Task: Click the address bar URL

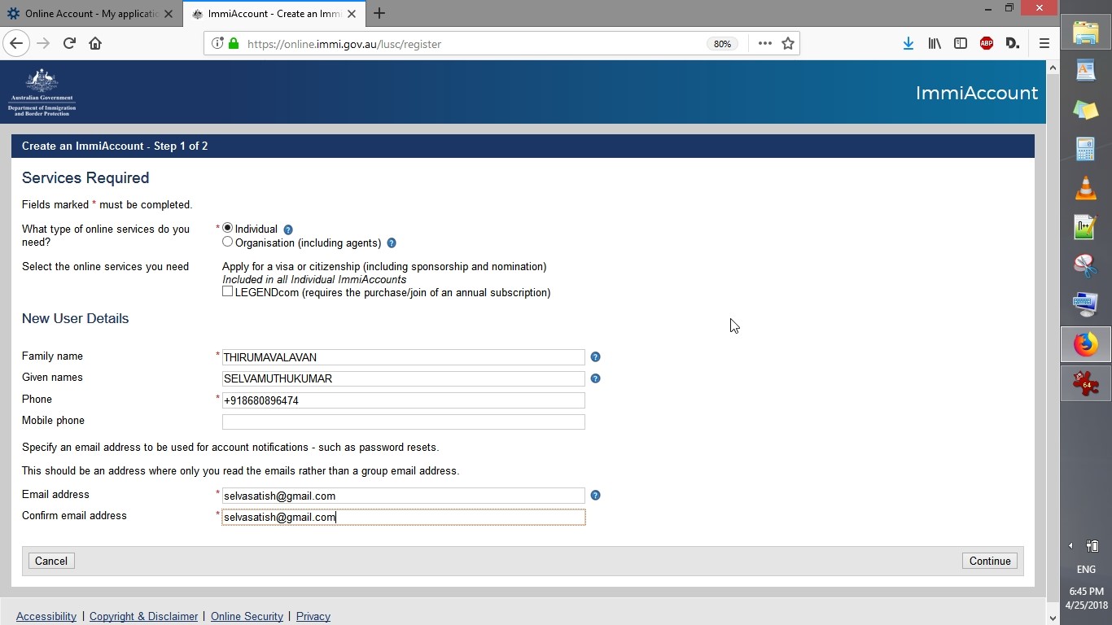Action: 344,44
